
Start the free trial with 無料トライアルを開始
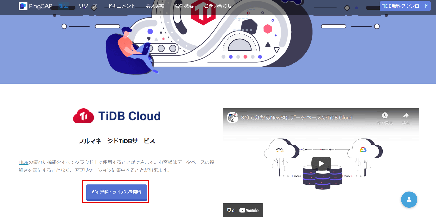(116, 192)
